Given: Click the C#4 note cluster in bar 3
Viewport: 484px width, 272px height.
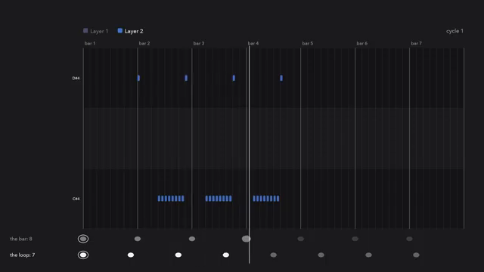Looking at the screenshot, I should [x=219, y=199].
